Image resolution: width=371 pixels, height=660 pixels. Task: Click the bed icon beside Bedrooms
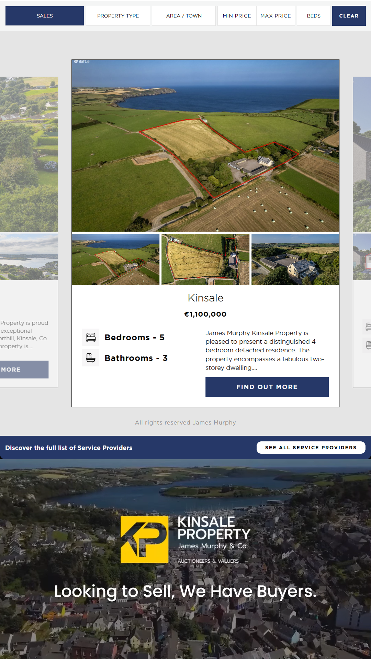91,337
